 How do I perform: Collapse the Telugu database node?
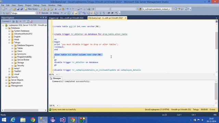tap(9, 42)
